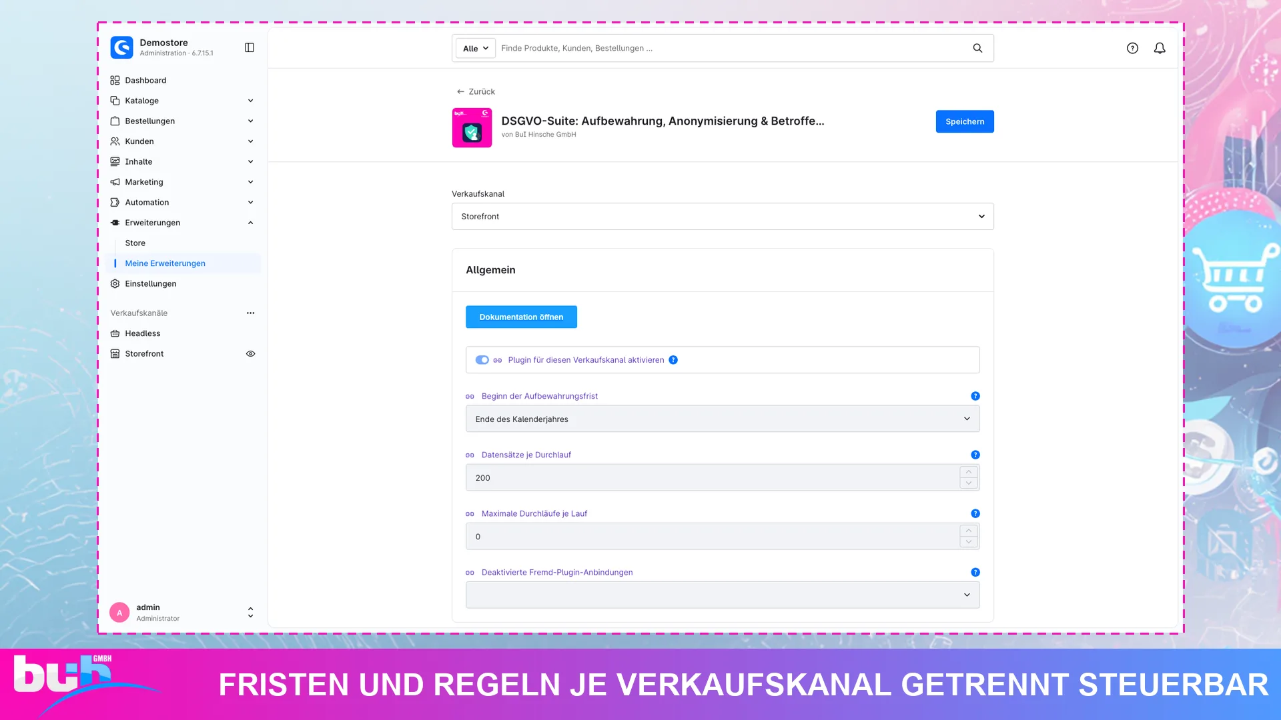Screen dimensions: 1281x720
Task: Open the help question-mark icon in header
Action: tap(1132, 48)
